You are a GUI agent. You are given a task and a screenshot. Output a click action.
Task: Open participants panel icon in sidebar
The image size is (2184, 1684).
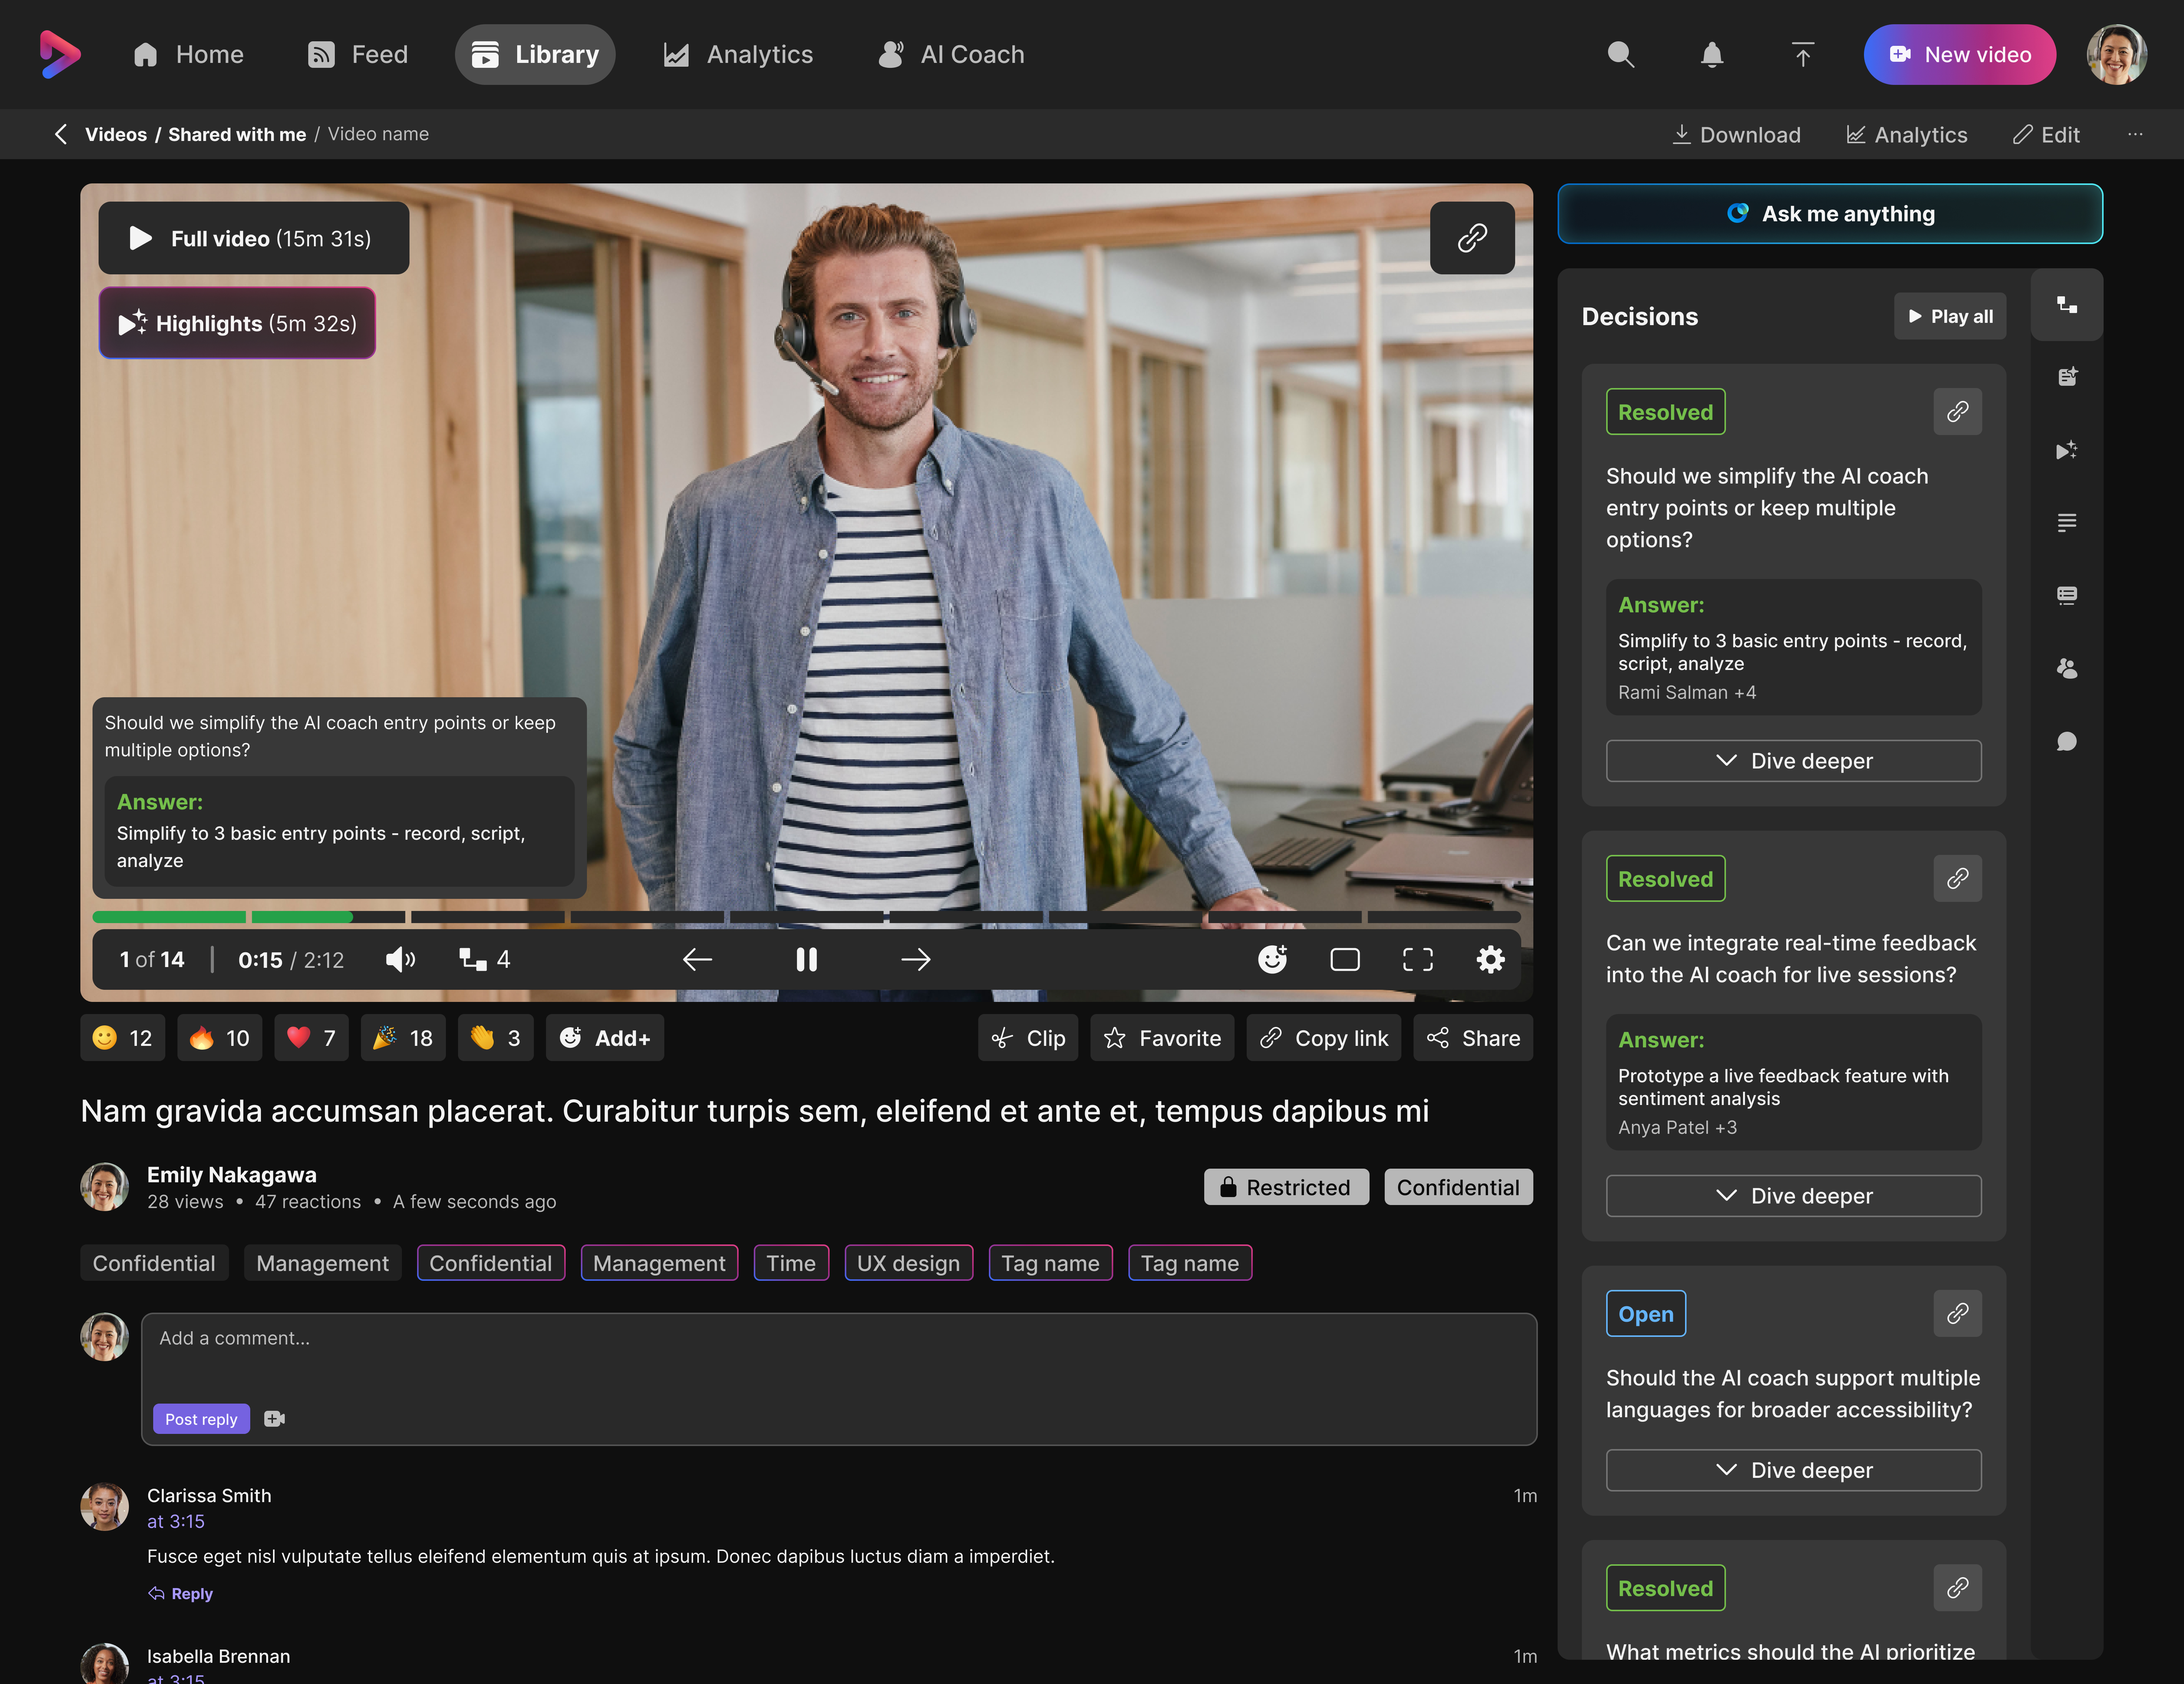pos(2066,668)
